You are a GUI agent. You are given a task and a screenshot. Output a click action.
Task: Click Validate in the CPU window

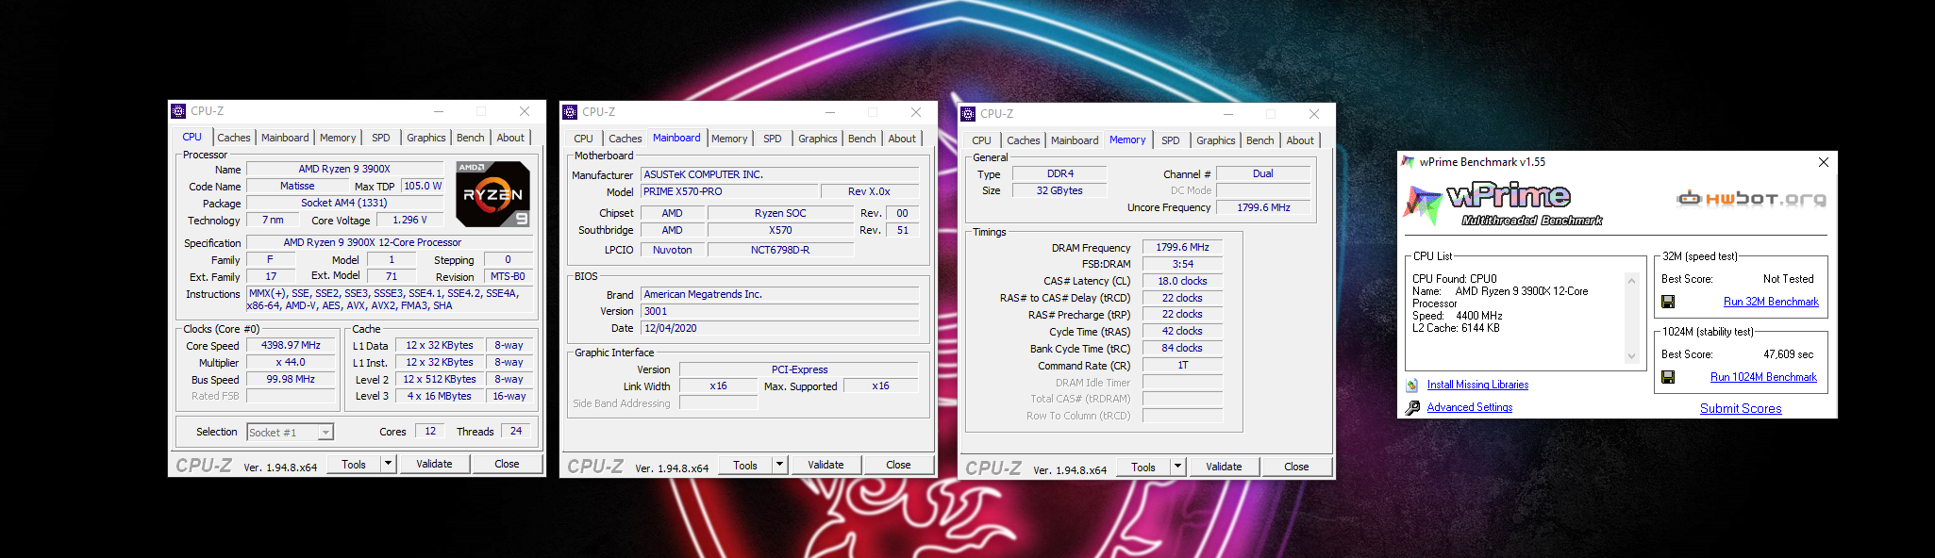point(434,464)
